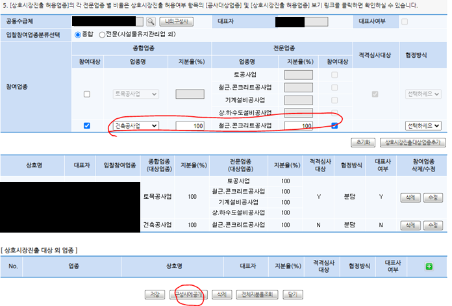
Task: Toggle the 기계설비공사업 참여대상 checkbox
Action: (x=334, y=100)
